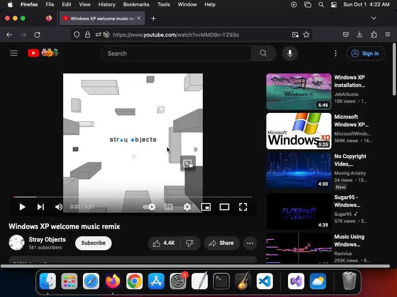Enable theater mode view
This screenshot has width=397, height=297.
[x=224, y=207]
